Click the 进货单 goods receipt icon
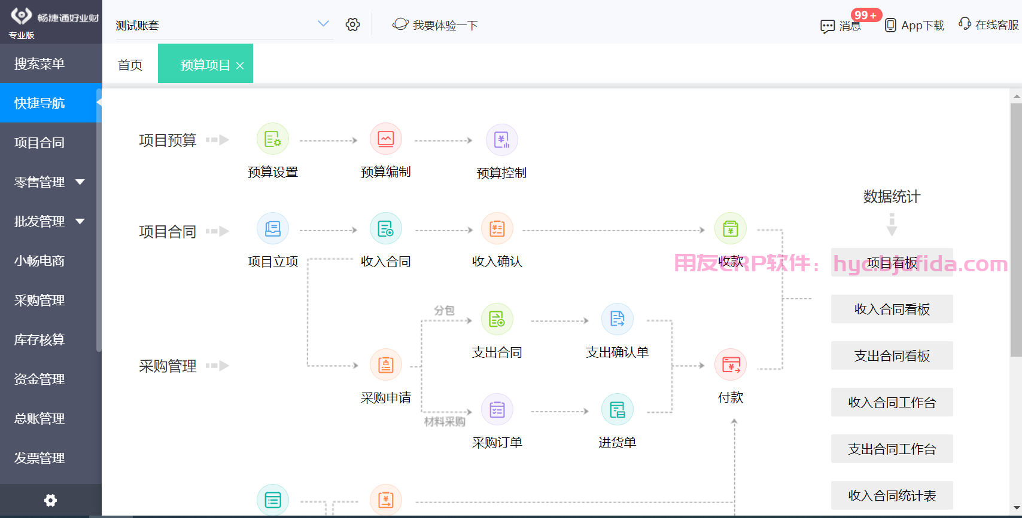1022x518 pixels. click(618, 409)
